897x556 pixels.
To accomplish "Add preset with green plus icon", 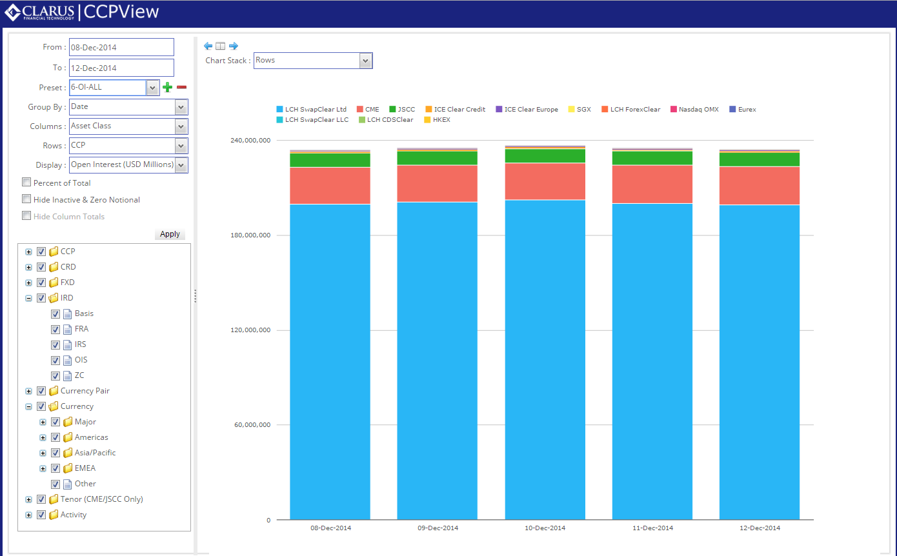I will click(x=168, y=87).
